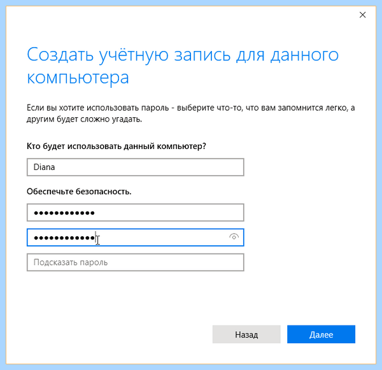Image resolution: width=382 pixels, height=370 pixels.
Task: Click the paragraph starting Если вы хотите
Action: [x=191, y=113]
